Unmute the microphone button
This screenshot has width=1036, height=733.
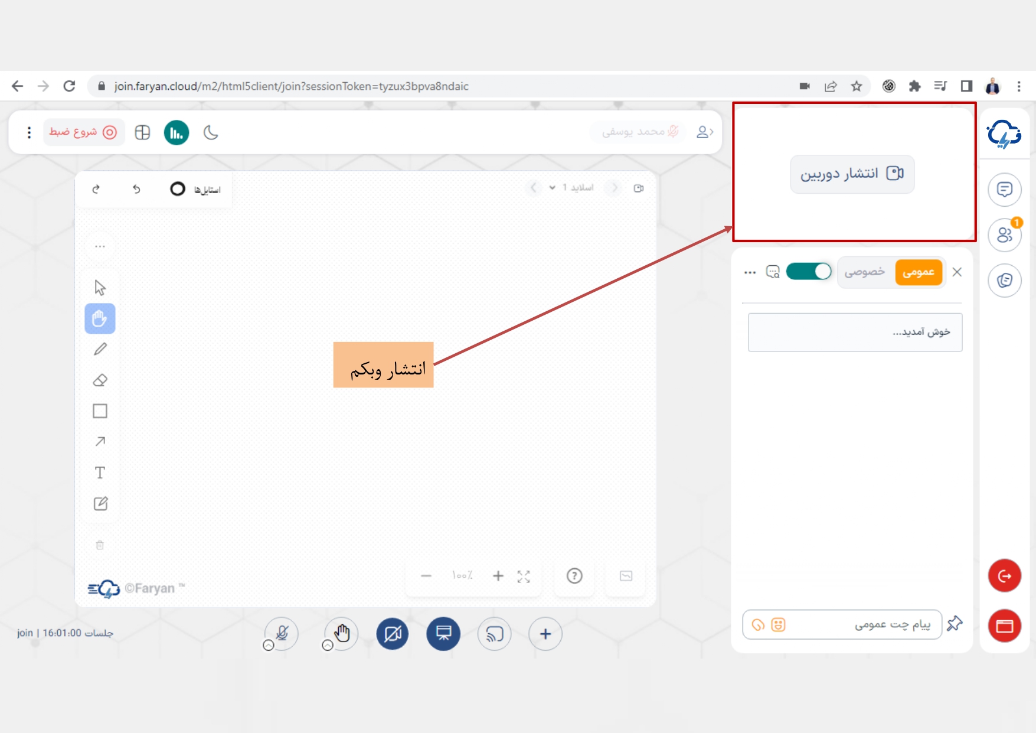coord(282,634)
